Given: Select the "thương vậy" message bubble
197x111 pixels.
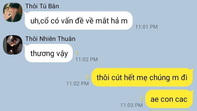Looking at the screenshot, I should click(x=49, y=53).
